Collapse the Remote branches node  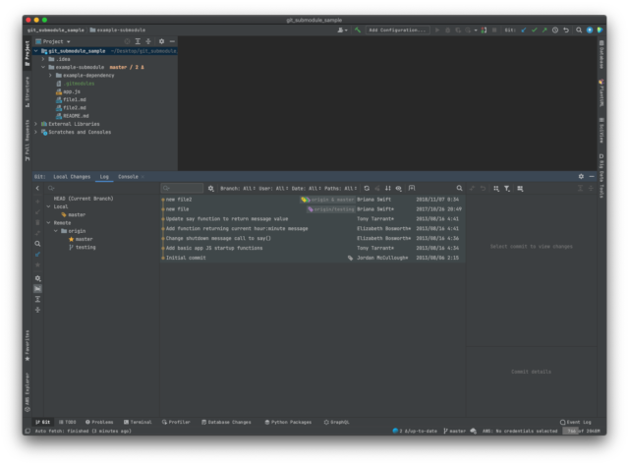coord(48,223)
